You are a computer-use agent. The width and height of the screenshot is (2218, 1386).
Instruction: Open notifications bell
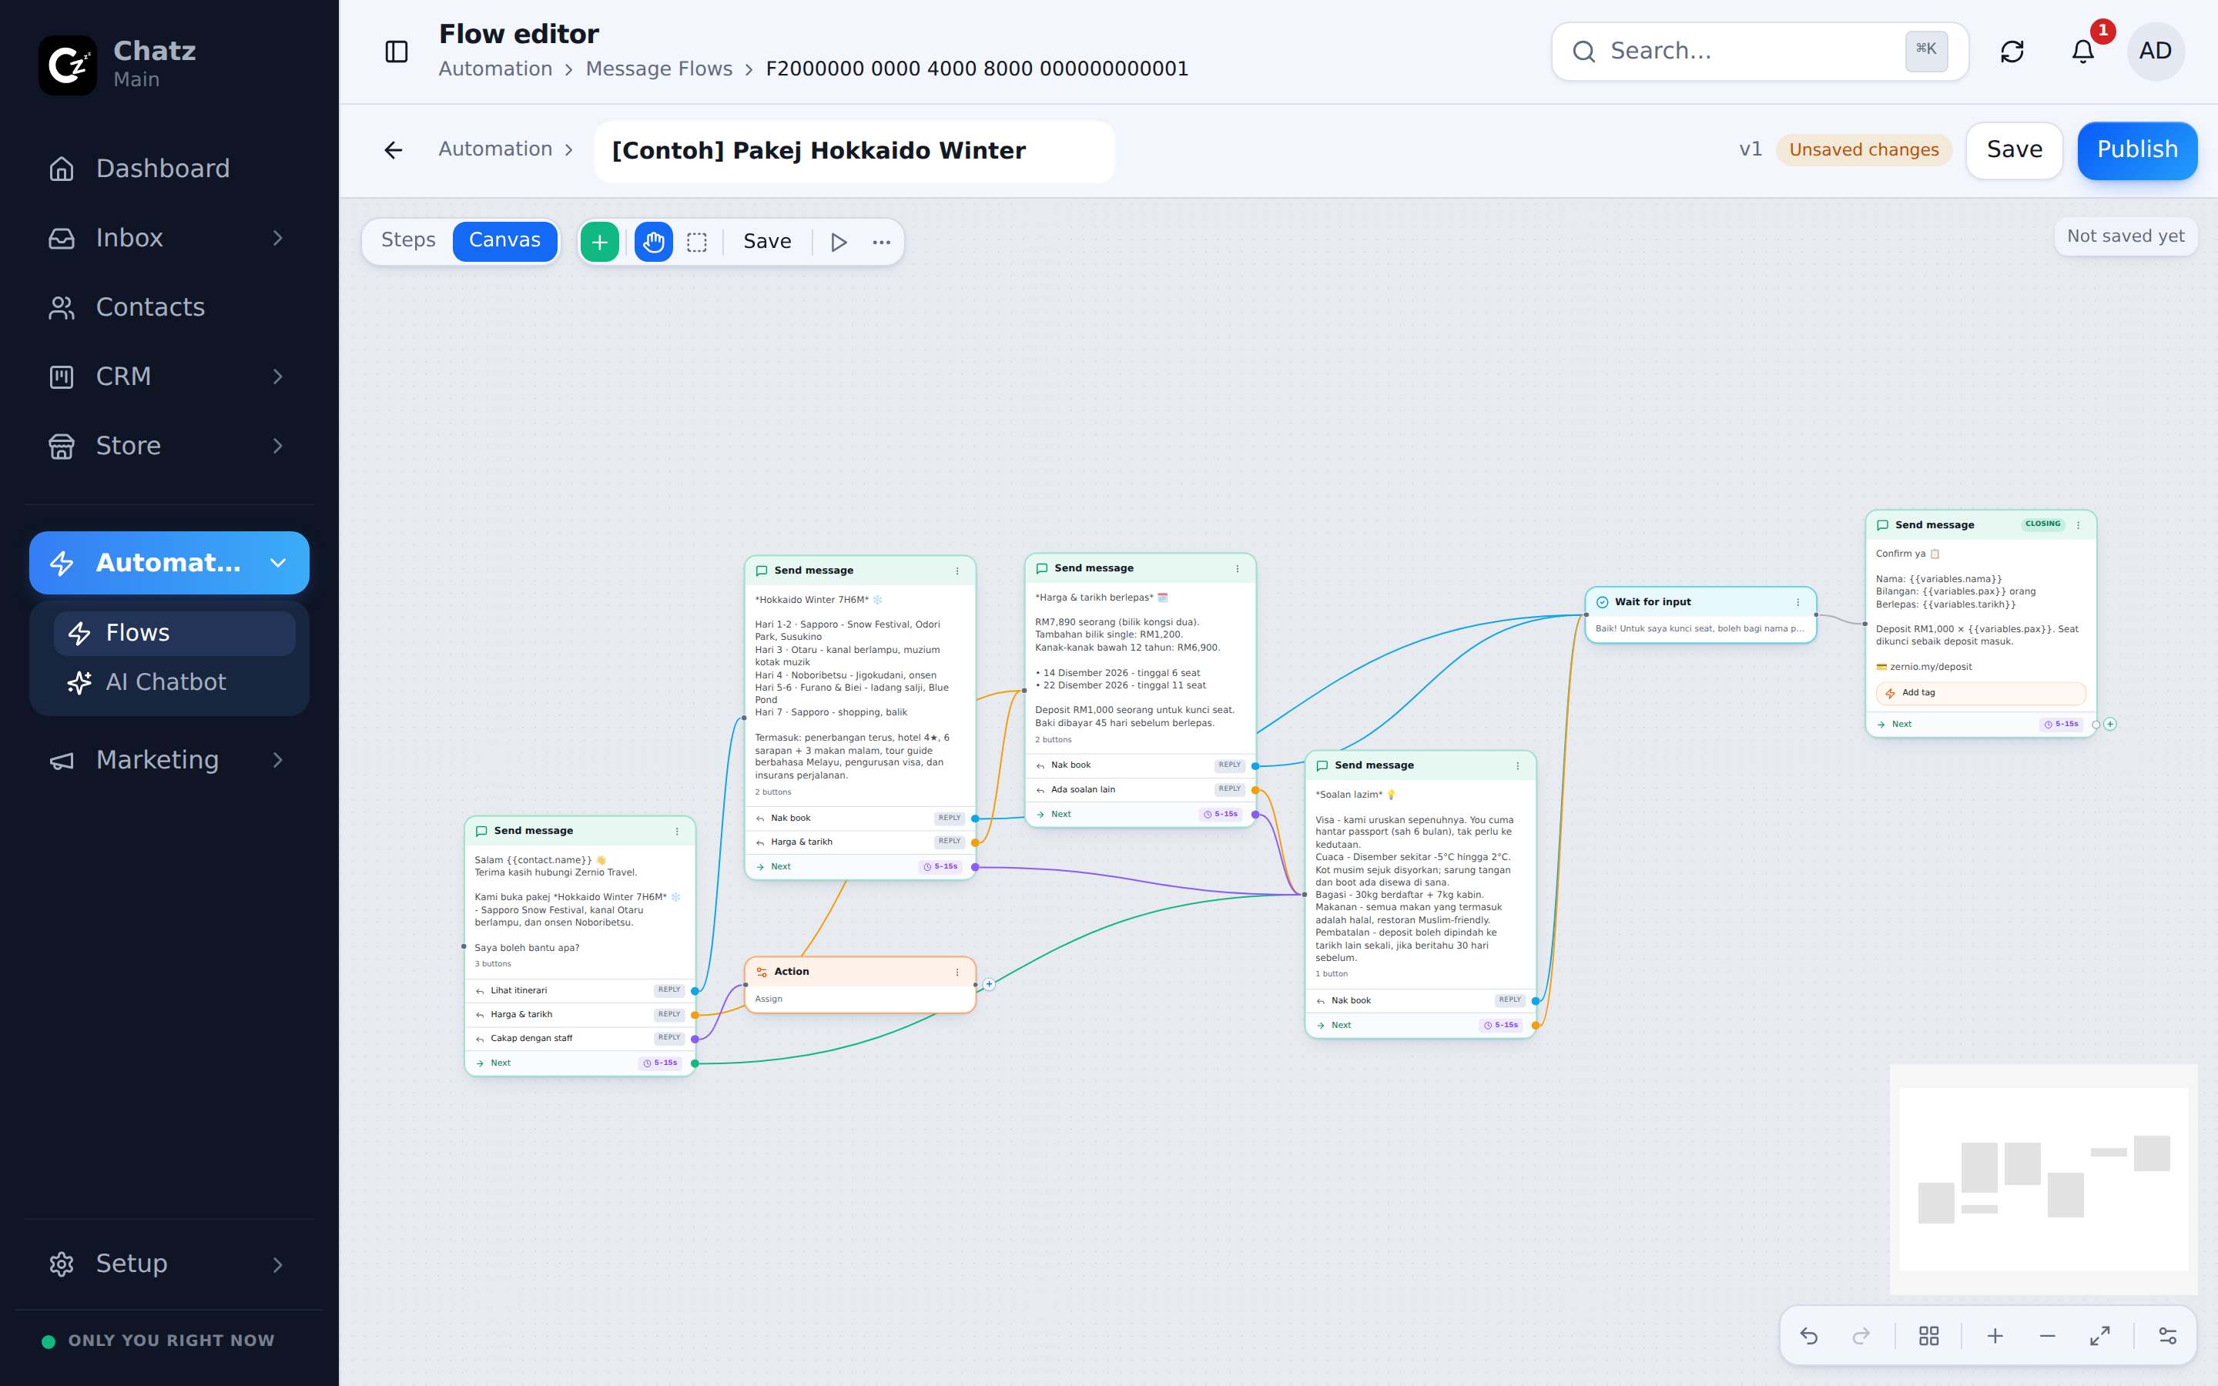click(x=2082, y=52)
